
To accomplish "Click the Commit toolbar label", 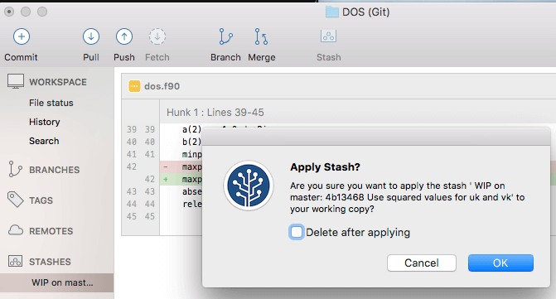I will [x=21, y=57].
